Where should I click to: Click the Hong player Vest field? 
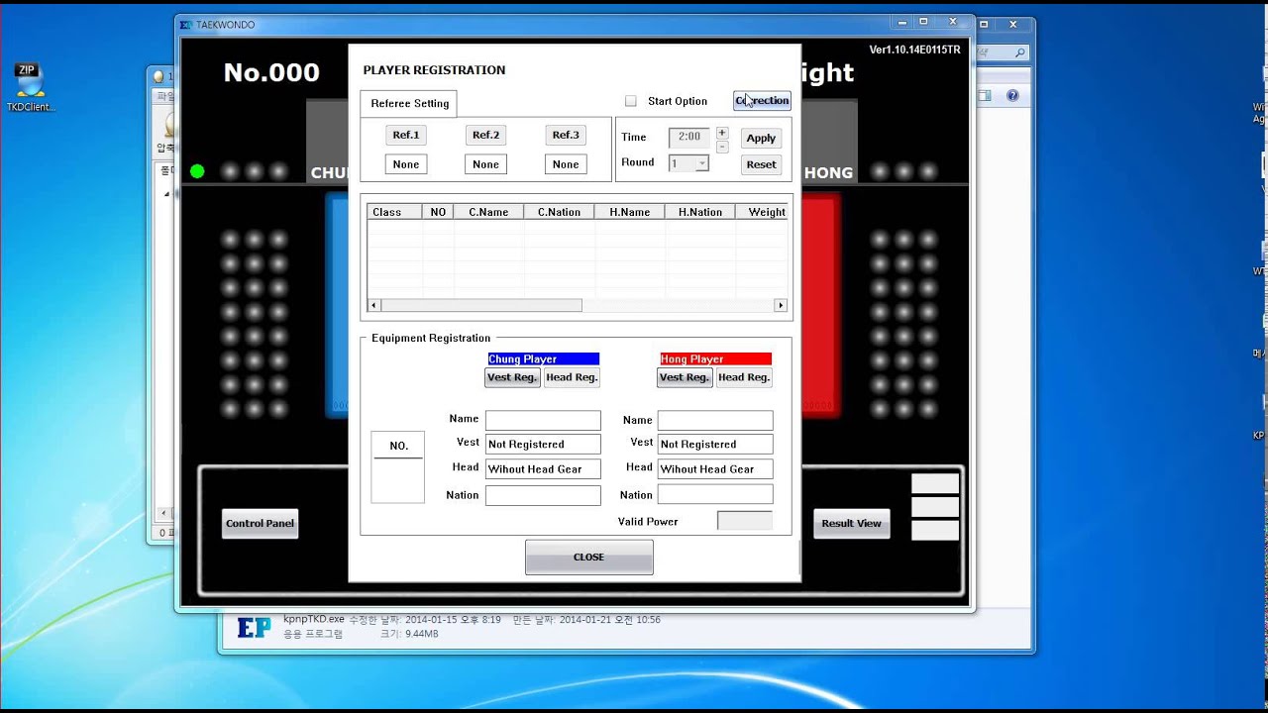pos(715,445)
